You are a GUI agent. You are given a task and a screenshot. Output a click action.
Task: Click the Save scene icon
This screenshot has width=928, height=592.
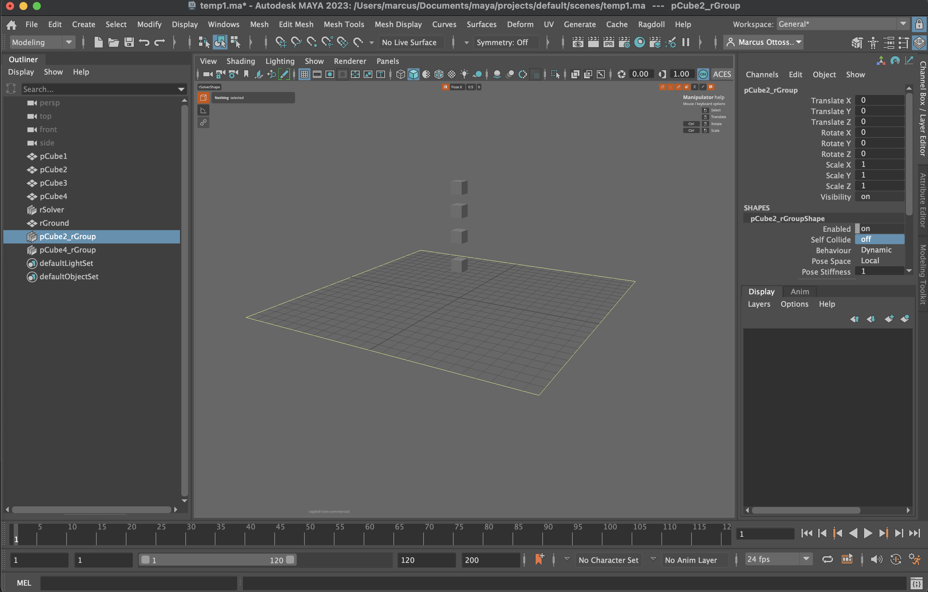click(129, 42)
